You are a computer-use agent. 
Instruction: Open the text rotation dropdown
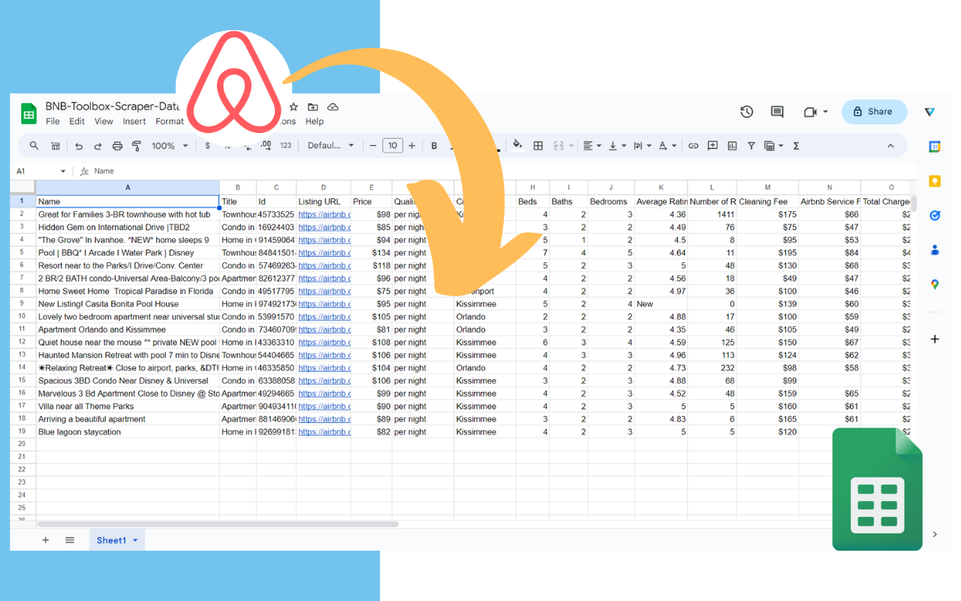667,146
